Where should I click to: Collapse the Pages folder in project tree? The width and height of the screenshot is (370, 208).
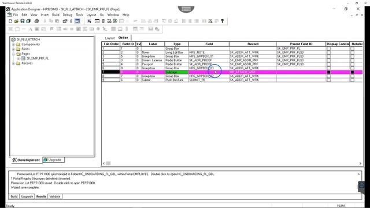coord(13,54)
